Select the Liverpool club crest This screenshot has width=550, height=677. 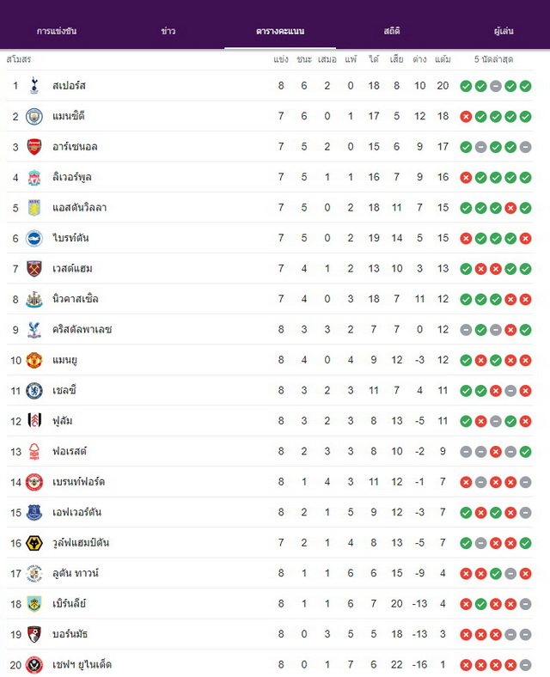click(x=34, y=178)
